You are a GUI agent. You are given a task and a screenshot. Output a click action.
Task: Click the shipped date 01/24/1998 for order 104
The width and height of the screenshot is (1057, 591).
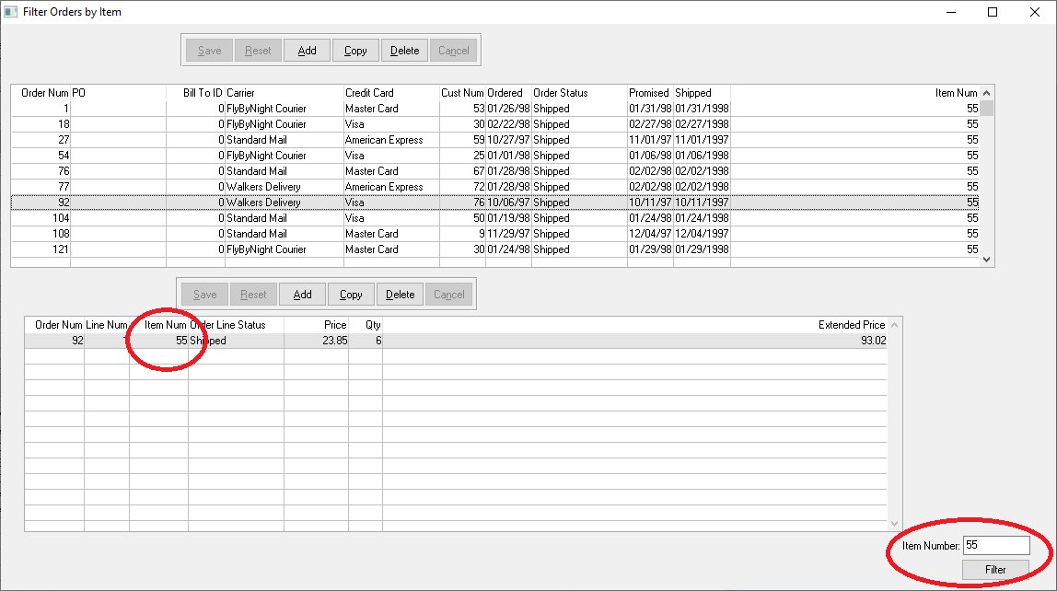[x=702, y=218]
